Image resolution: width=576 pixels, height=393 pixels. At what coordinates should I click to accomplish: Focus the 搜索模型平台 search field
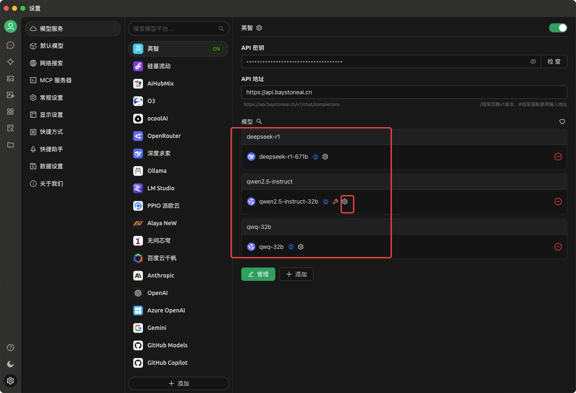coord(179,29)
